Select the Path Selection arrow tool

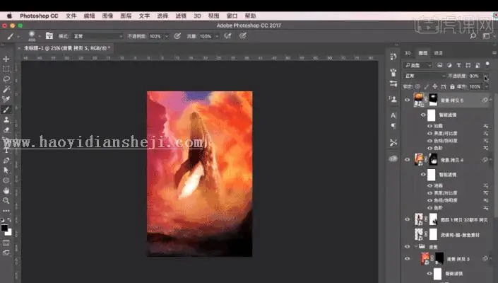[x=6, y=171]
